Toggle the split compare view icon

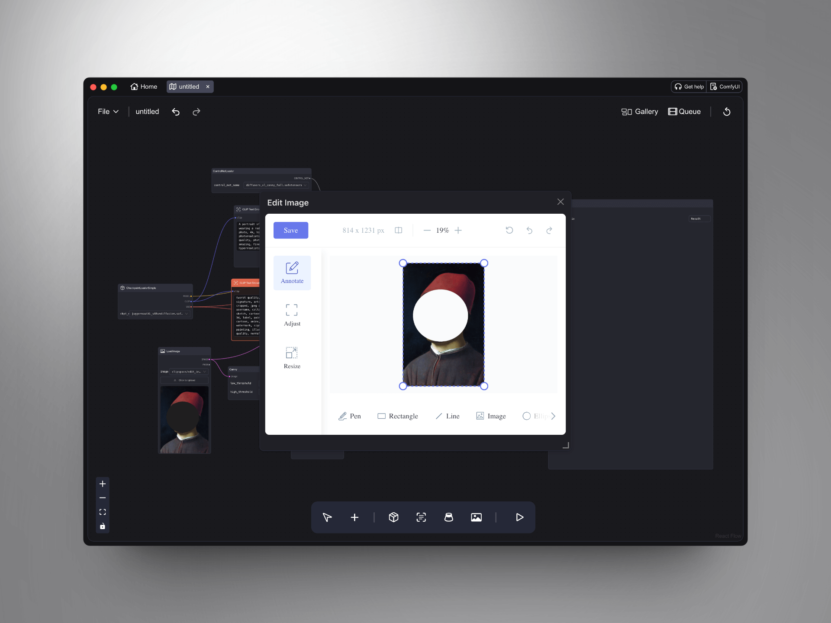point(399,231)
